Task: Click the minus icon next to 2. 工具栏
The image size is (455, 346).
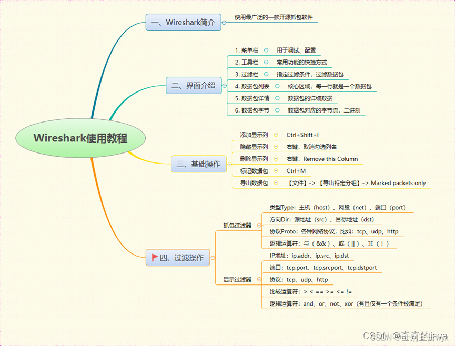Action: click(x=266, y=62)
